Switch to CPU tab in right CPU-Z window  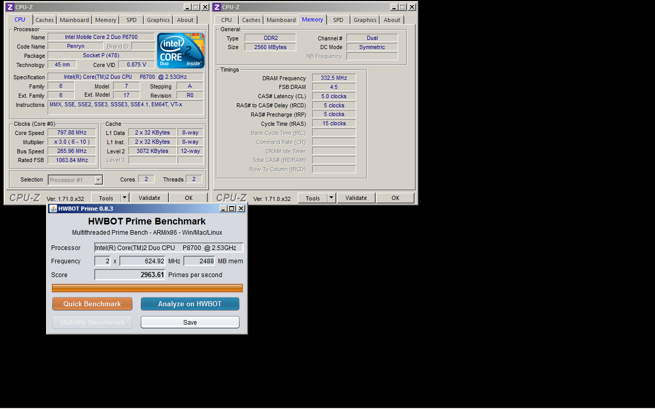227,20
